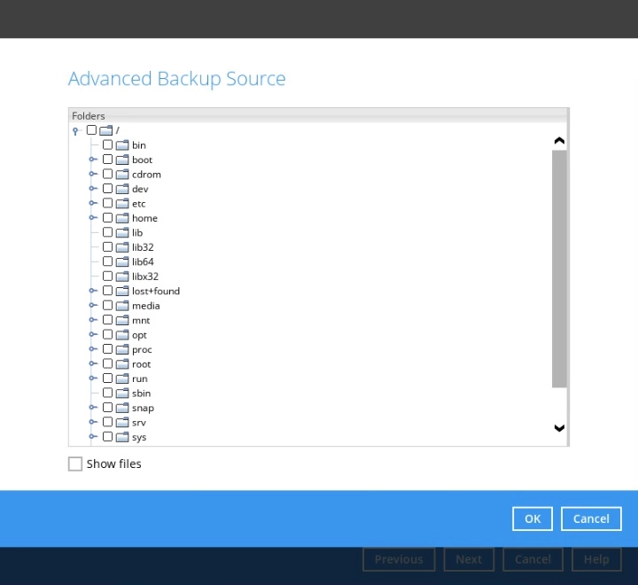This screenshot has width=638, height=585.
Task: Enable the home folder checkbox
Action: [107, 217]
